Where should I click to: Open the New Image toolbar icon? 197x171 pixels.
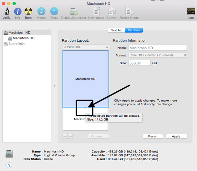click(x=96, y=11)
